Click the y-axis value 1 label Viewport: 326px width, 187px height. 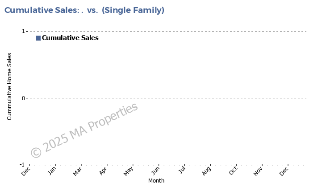click(x=23, y=31)
